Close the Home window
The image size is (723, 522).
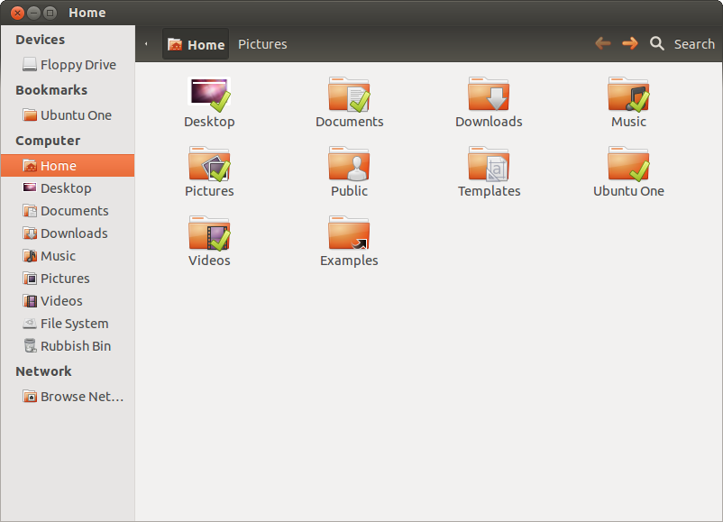pyautogui.click(x=17, y=13)
